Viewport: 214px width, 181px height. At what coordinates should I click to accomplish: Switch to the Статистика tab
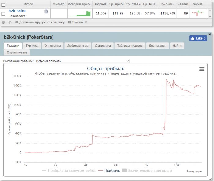[x=103, y=46]
